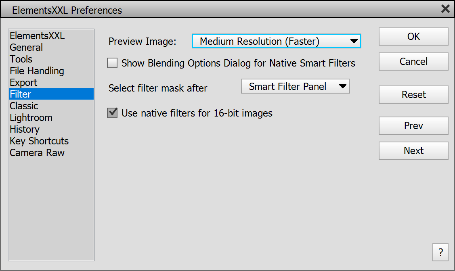Uncheck Use native filters for 16-bit images

click(112, 113)
